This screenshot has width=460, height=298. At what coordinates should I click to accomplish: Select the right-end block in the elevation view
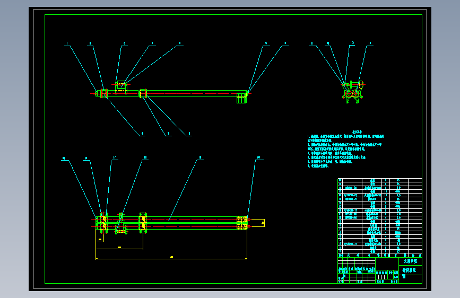pyautogui.click(x=242, y=98)
